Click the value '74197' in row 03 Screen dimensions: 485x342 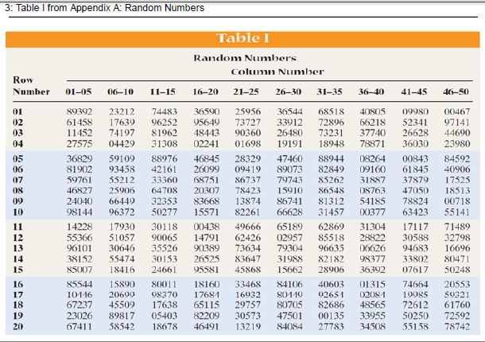coord(122,133)
